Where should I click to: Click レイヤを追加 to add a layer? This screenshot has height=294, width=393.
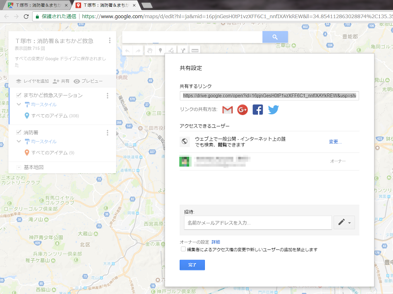32,81
